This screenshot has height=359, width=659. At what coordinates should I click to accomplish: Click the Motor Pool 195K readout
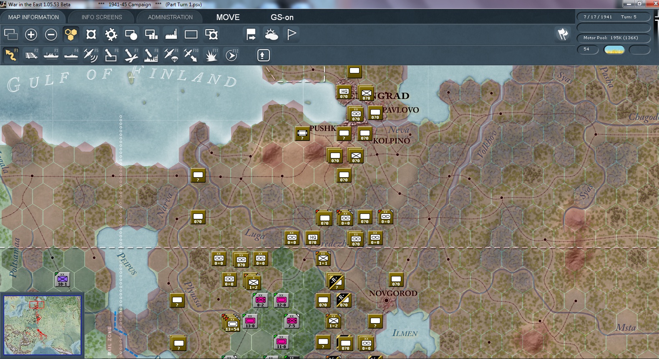tap(614, 38)
